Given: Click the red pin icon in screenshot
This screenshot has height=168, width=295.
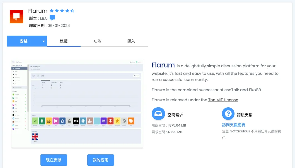Looking at the screenshot, I should [110, 121].
